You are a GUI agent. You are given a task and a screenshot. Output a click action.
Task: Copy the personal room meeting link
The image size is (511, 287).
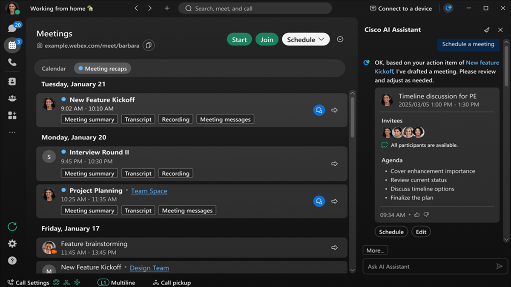[148, 45]
